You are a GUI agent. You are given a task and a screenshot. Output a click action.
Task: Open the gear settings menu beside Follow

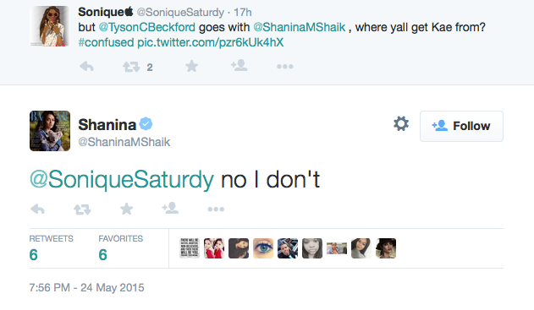401,123
